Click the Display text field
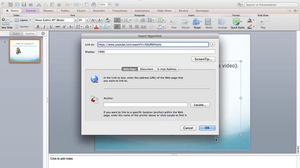This screenshot has width=300, height=168. click(x=156, y=52)
